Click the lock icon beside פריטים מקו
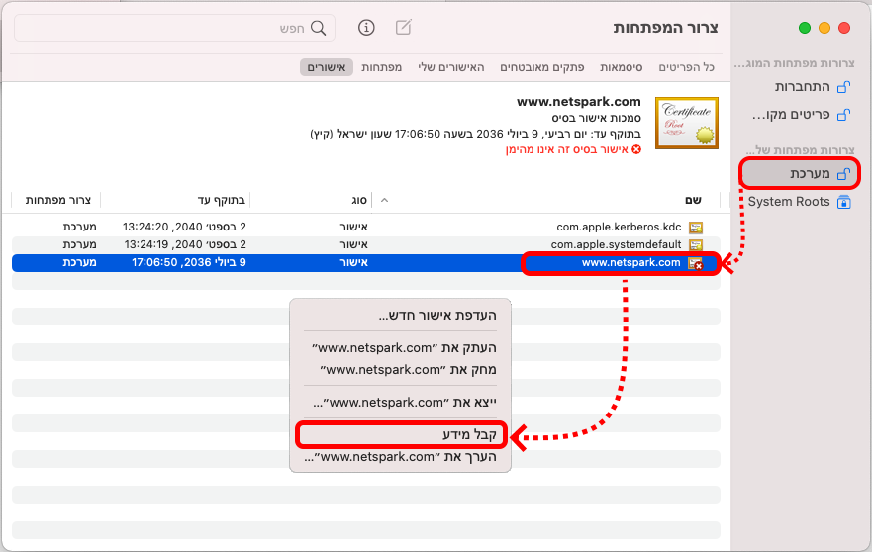The image size is (872, 552). [x=843, y=115]
